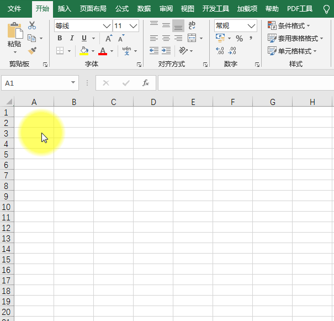This screenshot has width=334, height=321.
Task: Click the Copy icon
Action: point(31,38)
